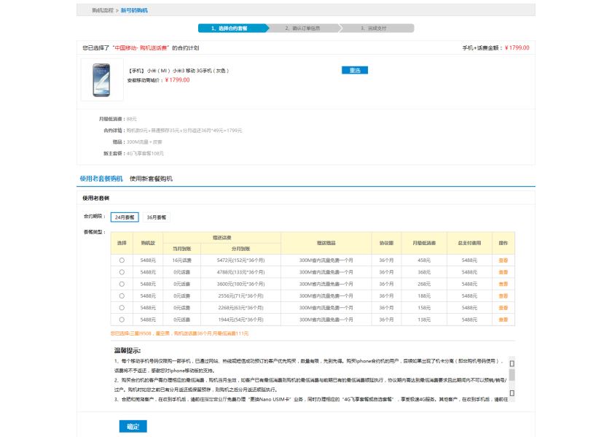The image size is (612, 437).
Task: Click the 3600元(100元*36个月) cell
Action: click(x=241, y=285)
